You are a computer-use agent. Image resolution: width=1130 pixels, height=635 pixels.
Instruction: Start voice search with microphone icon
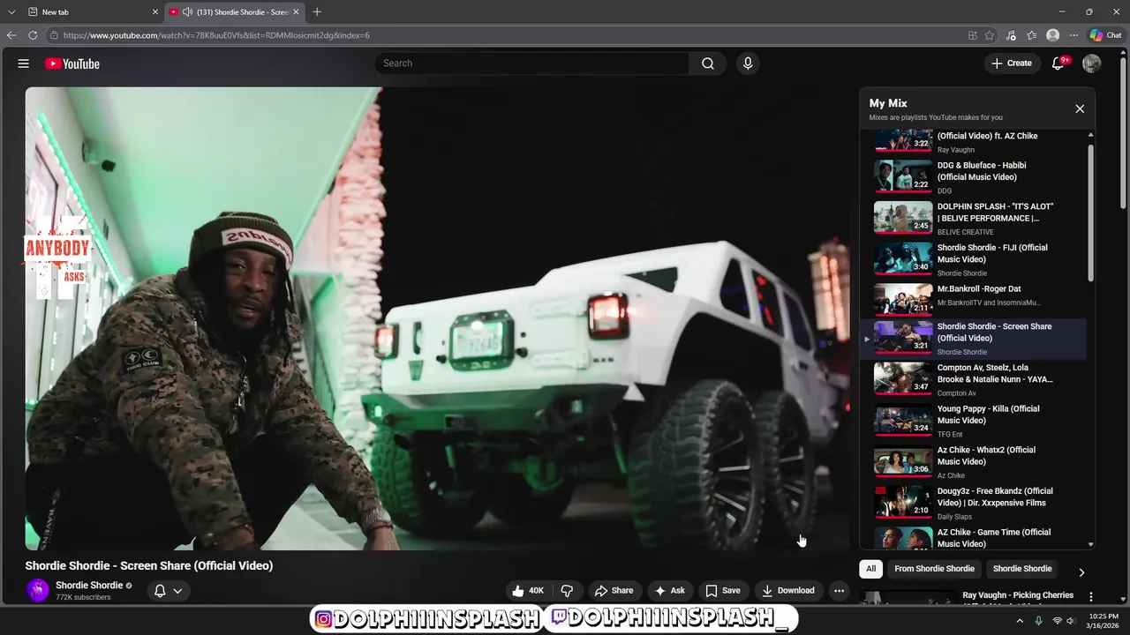tap(748, 63)
